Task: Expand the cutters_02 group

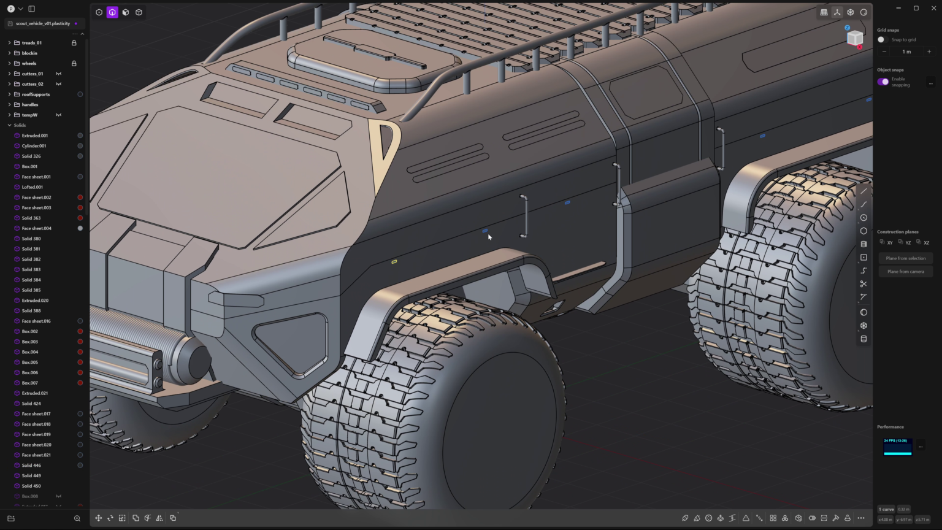Action: (x=9, y=84)
